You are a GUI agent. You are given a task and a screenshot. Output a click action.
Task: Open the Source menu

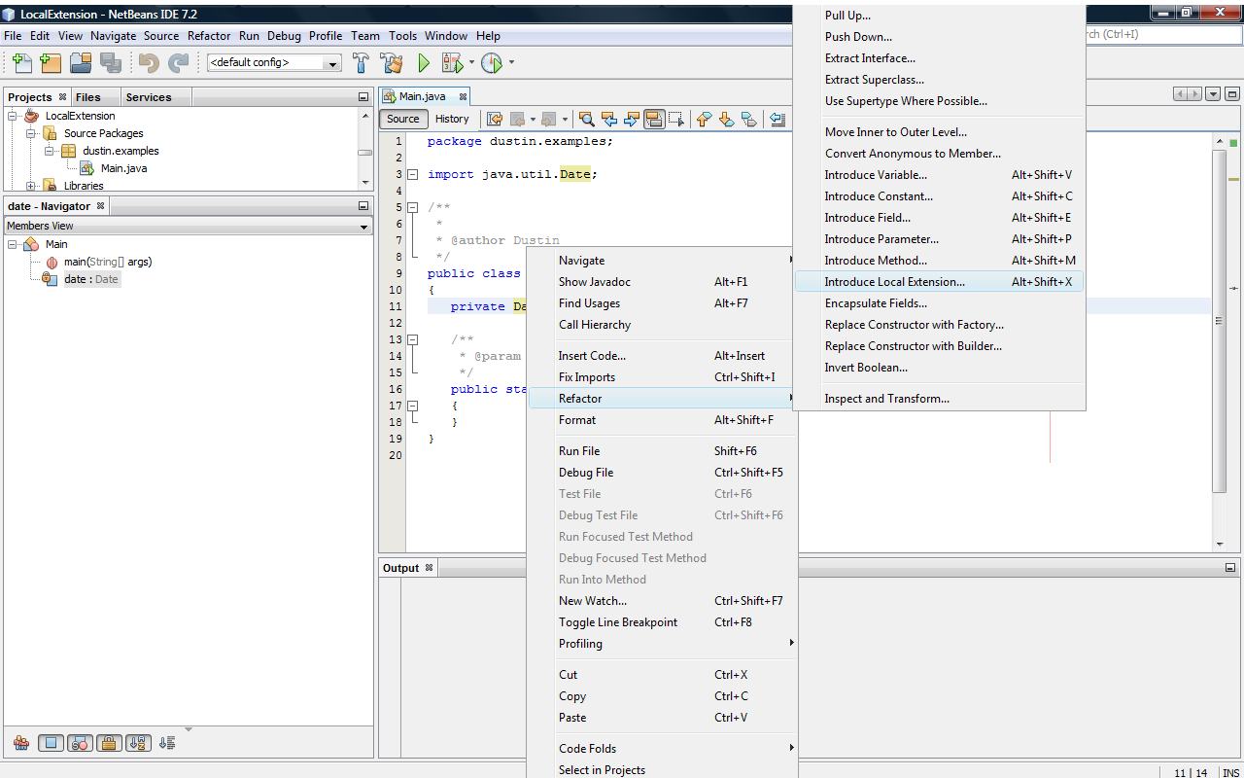161,36
